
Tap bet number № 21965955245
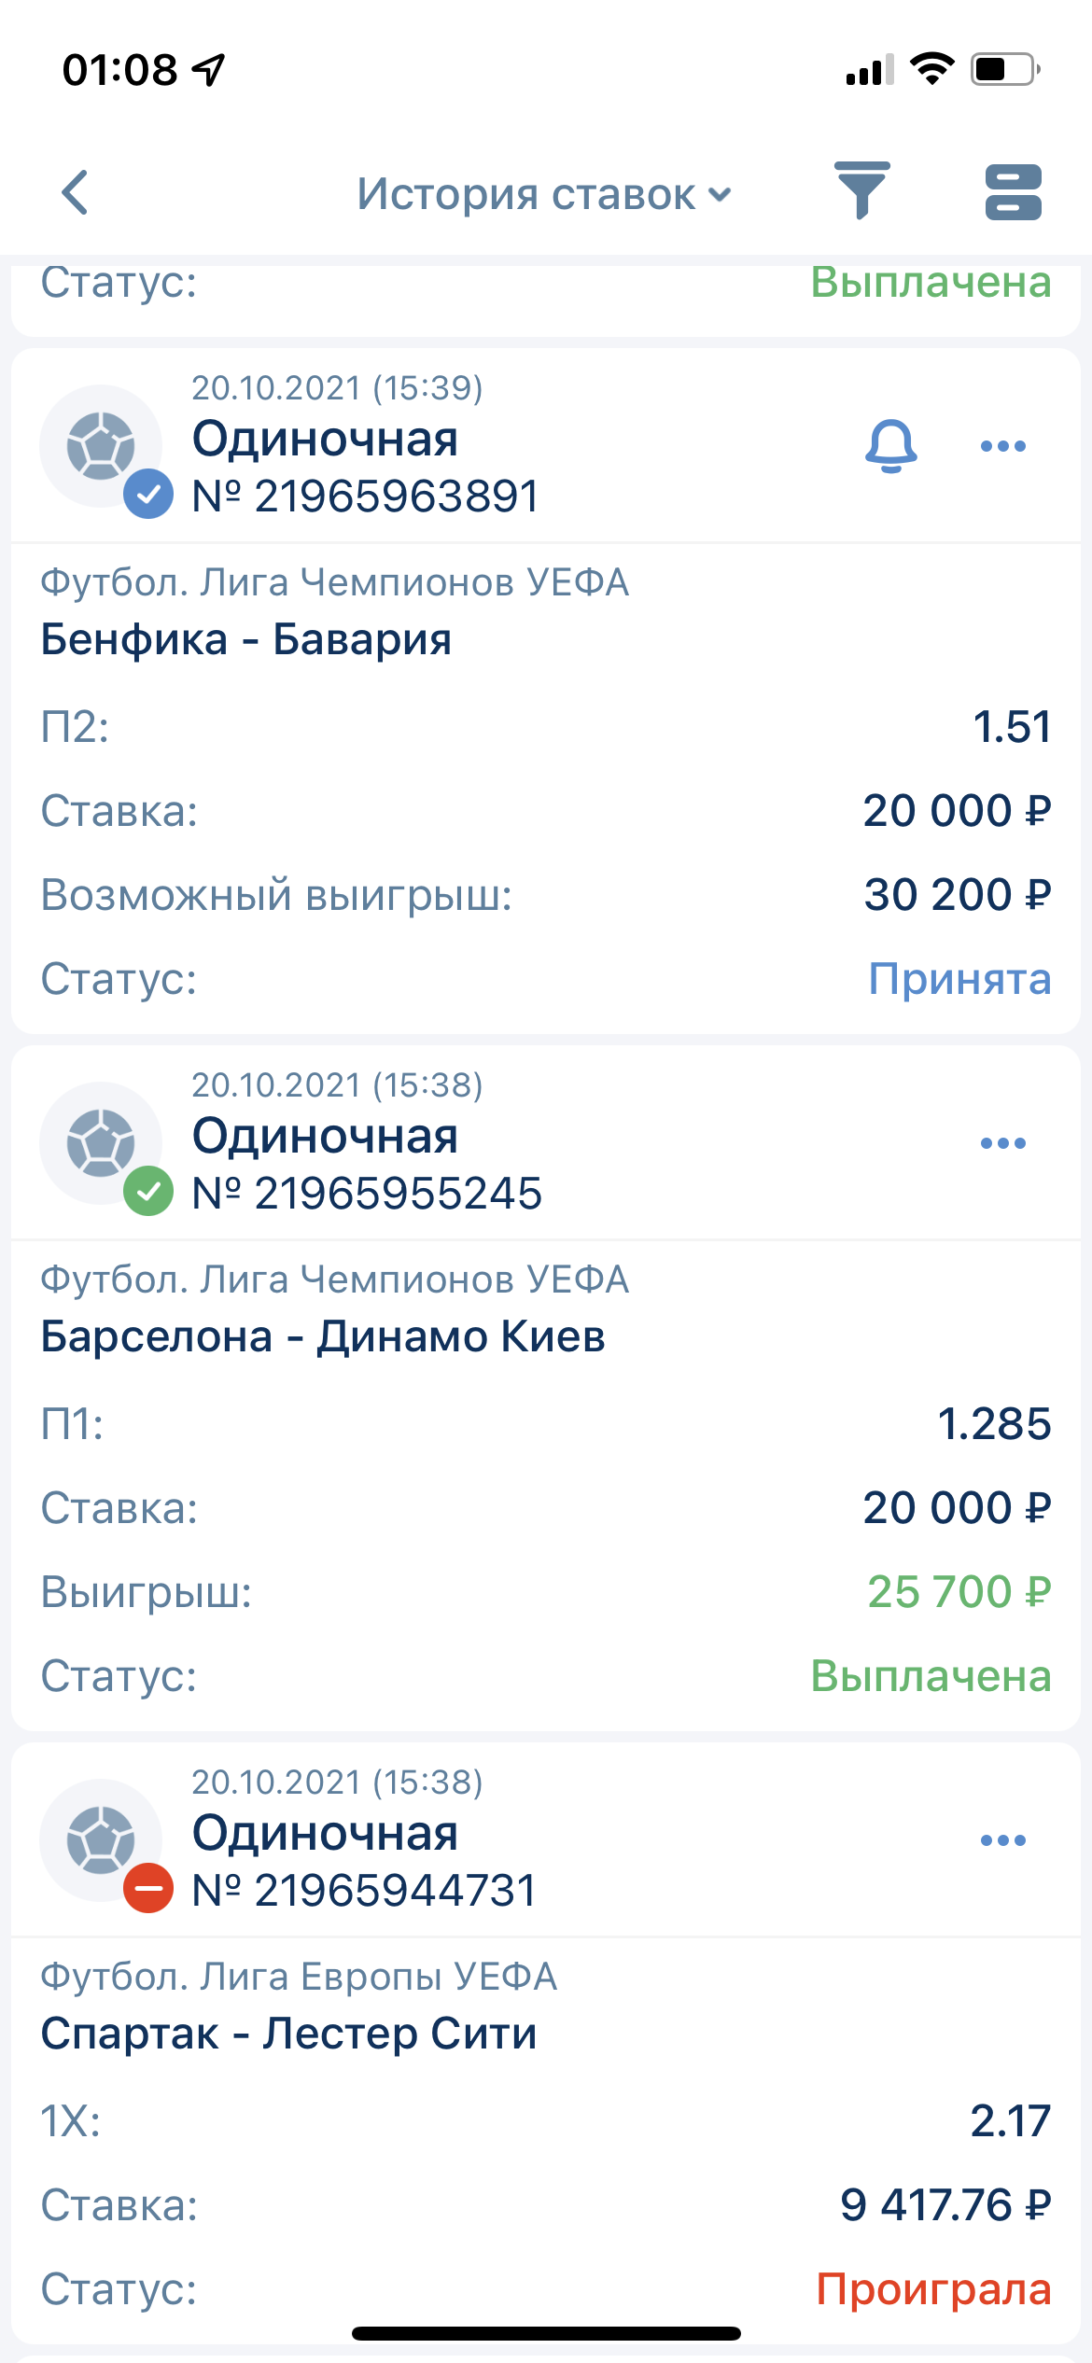point(367,1194)
